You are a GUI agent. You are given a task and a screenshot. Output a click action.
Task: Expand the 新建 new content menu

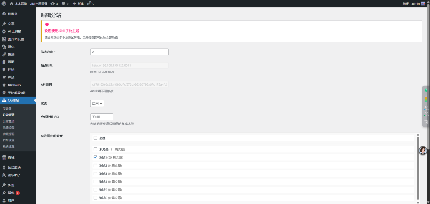coord(78,3)
